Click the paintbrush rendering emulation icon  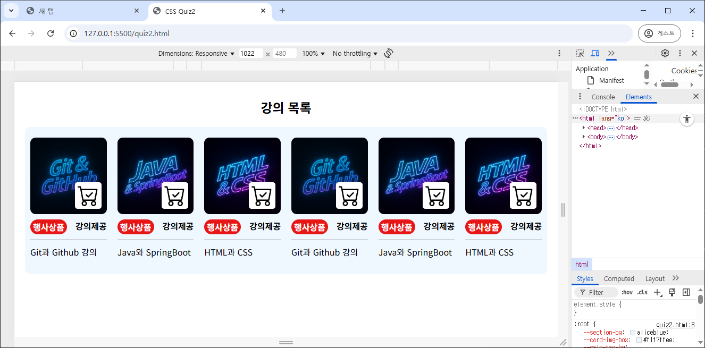[672, 292]
